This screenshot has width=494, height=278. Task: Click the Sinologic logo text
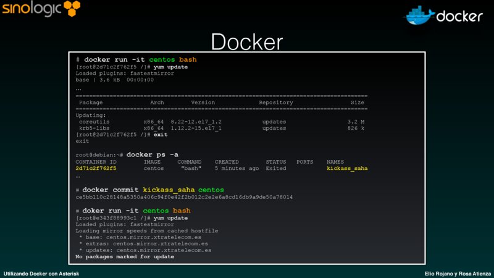click(28, 10)
